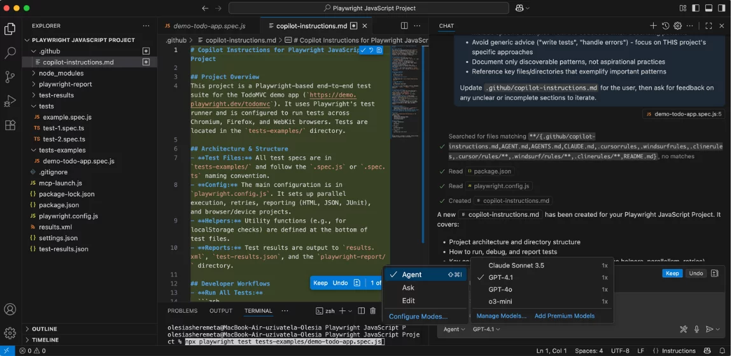Screen dimensions: 732x356
Task: Open the Search view in activity bar
Action: click(x=10, y=53)
